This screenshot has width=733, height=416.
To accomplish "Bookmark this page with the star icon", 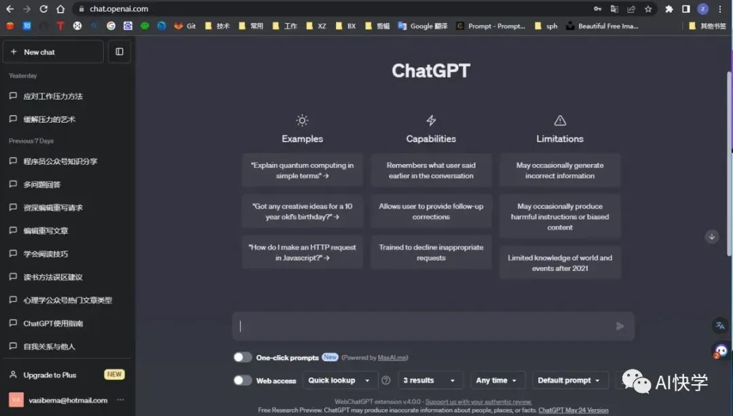I will [648, 9].
